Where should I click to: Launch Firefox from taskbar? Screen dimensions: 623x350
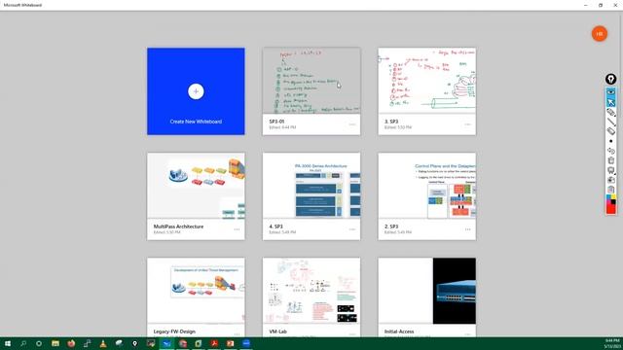click(71, 343)
